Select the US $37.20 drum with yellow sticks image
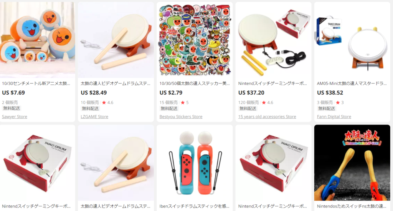Screen dimensions: 393x211 coord(273,40)
